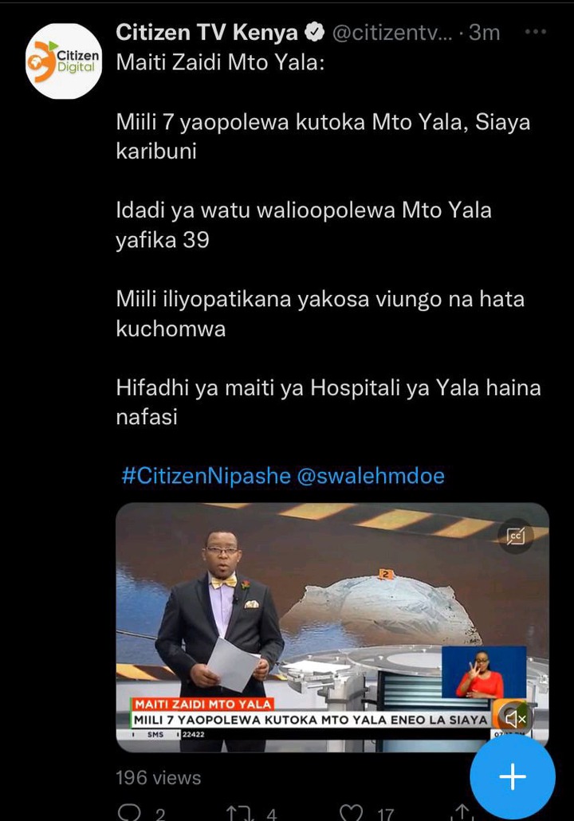
Task: Retweet the Citizen TV Kenya post
Action: tap(240, 812)
